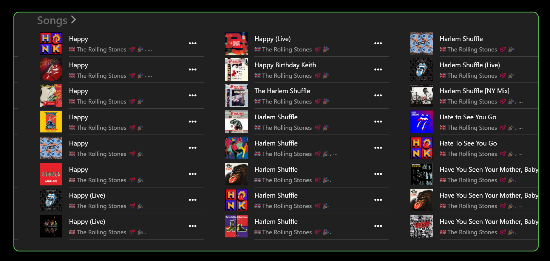Screen dimensions: 550x261
Task: Click the Honk cover beside Hate To See You Go
Action: point(422,148)
